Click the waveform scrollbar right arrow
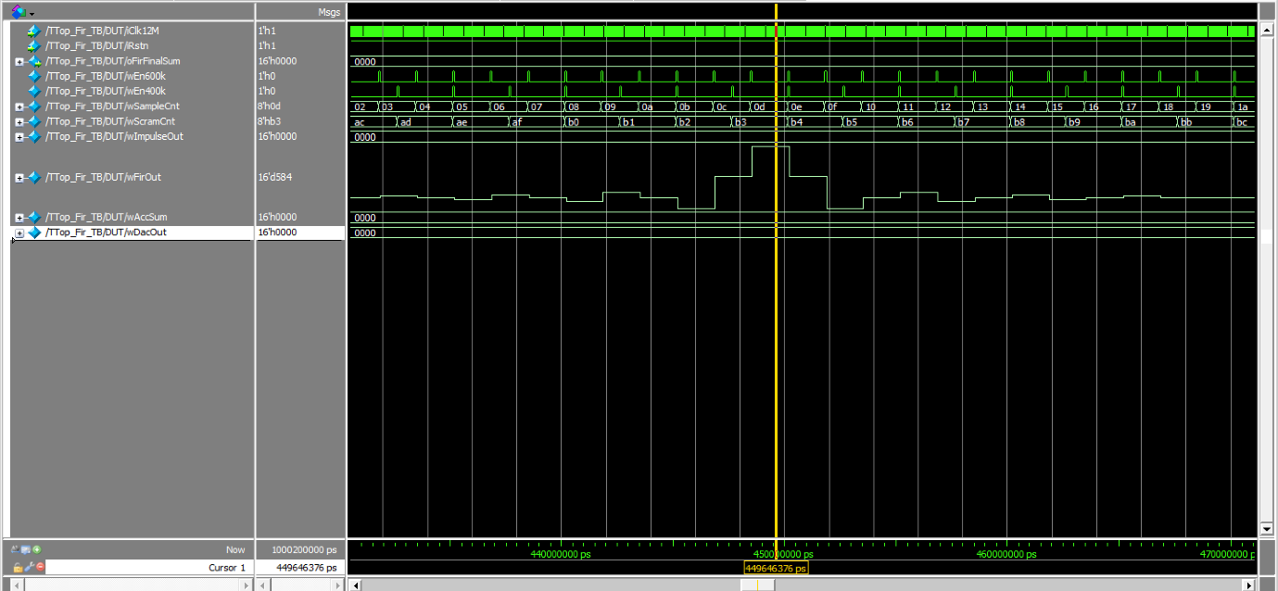 [x=1247, y=585]
